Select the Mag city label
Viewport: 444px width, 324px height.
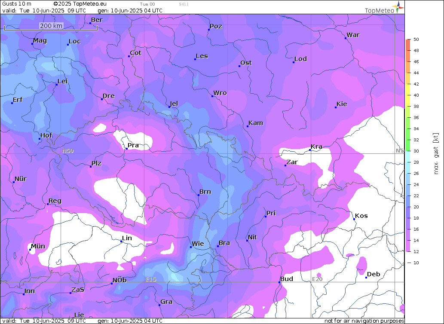click(40, 41)
